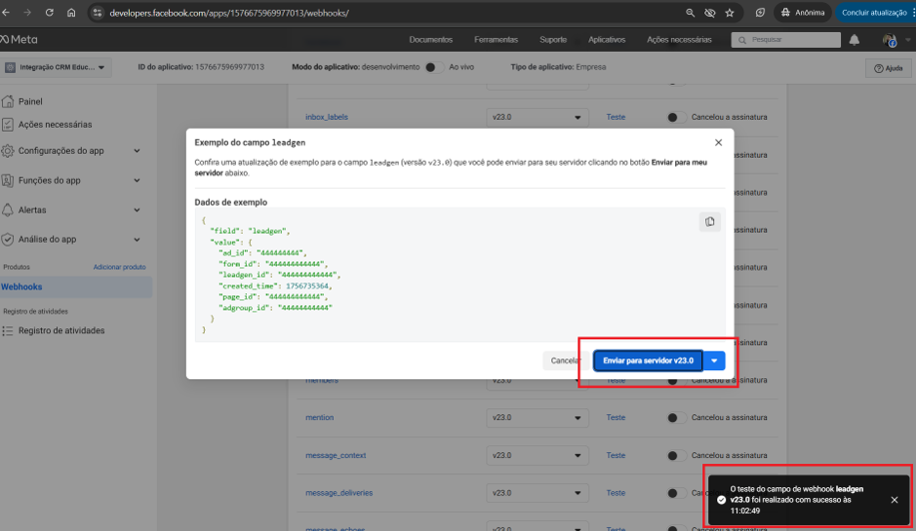Bookmark this page with the star icon

point(730,13)
